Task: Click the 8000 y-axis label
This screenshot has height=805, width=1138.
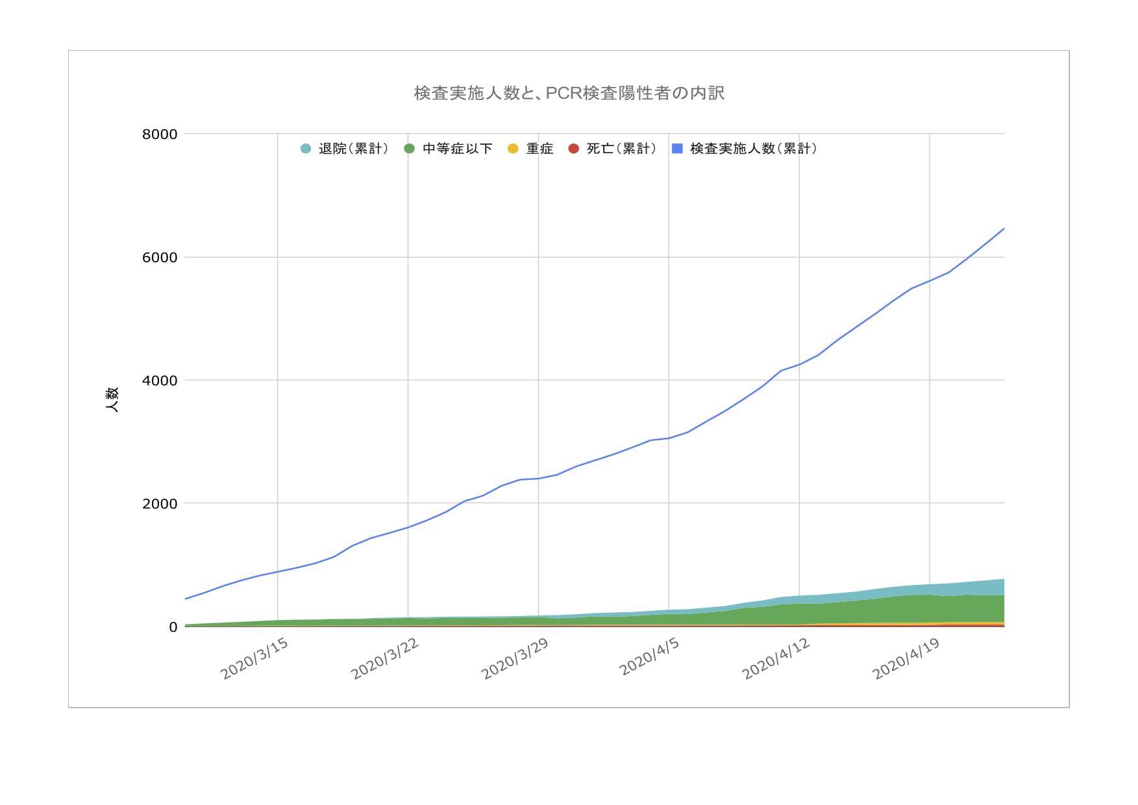Action: click(159, 134)
